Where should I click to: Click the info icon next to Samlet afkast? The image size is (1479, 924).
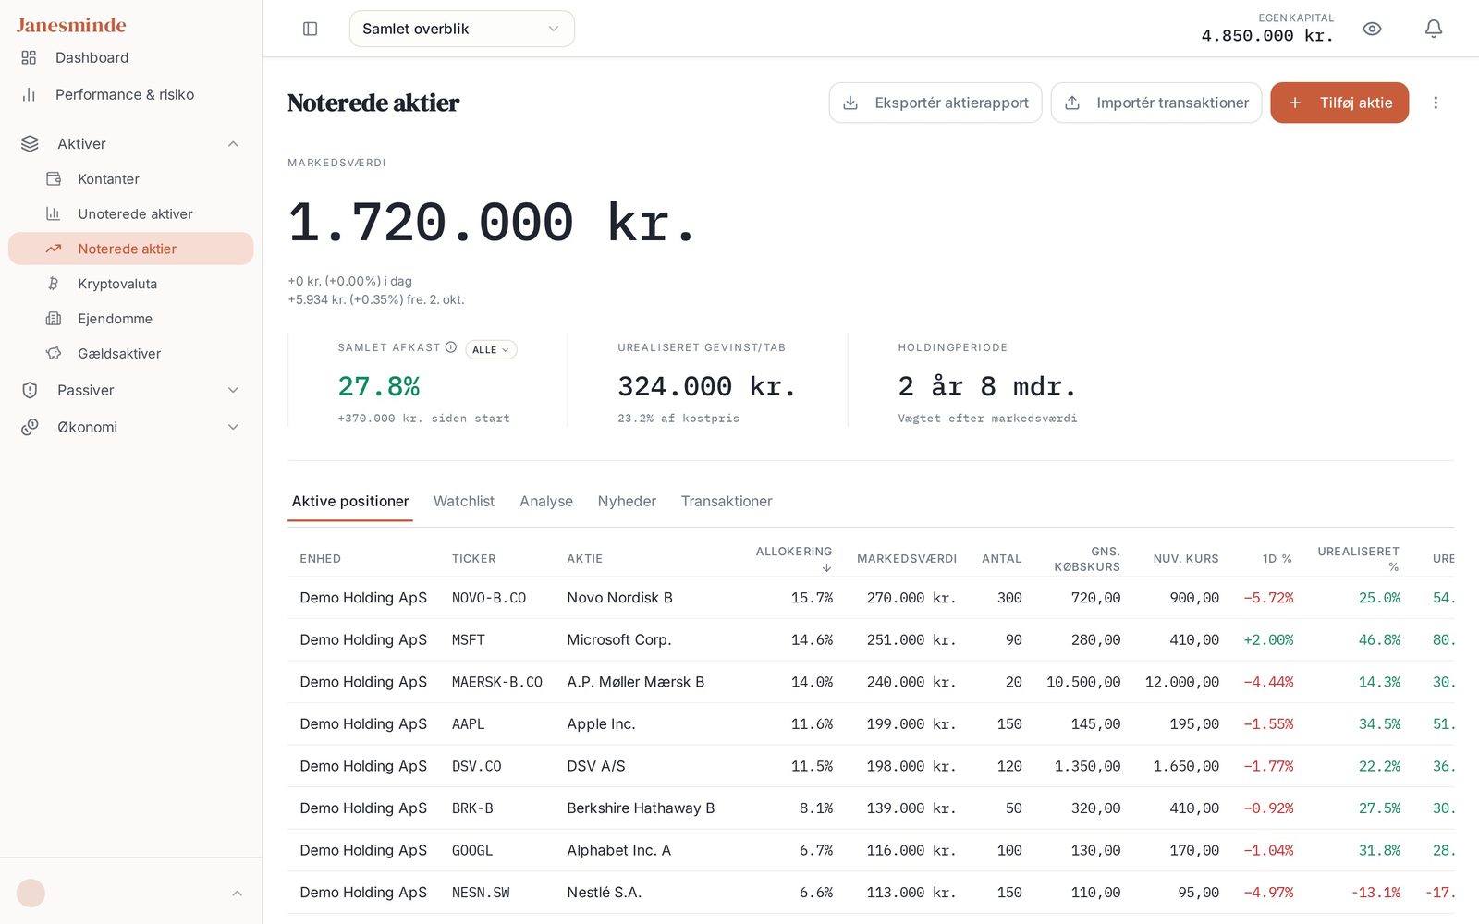[x=451, y=347]
